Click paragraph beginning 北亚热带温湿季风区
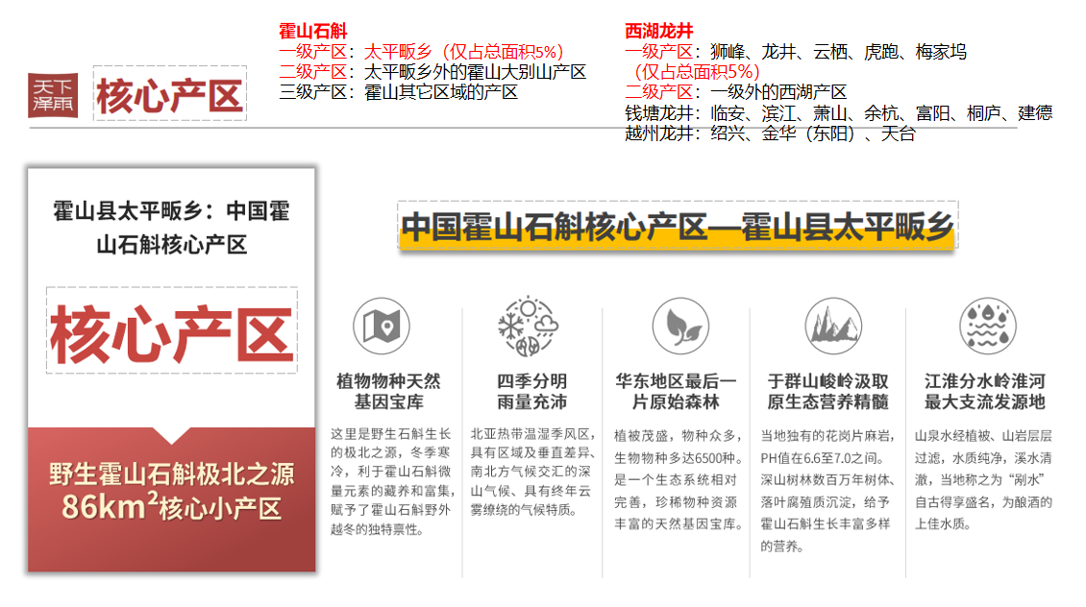 pos(532,472)
